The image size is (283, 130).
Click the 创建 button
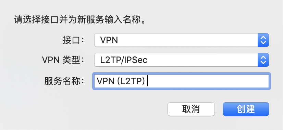tap(246, 109)
